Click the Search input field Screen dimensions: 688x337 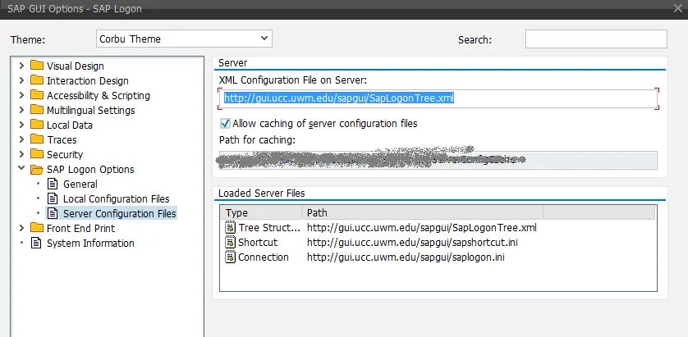(x=596, y=39)
